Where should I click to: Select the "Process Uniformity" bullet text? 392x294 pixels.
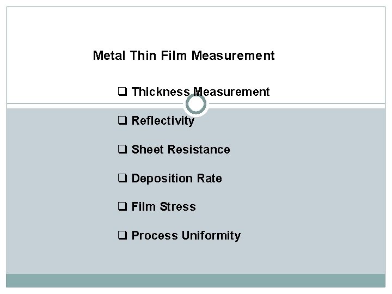click(x=186, y=236)
